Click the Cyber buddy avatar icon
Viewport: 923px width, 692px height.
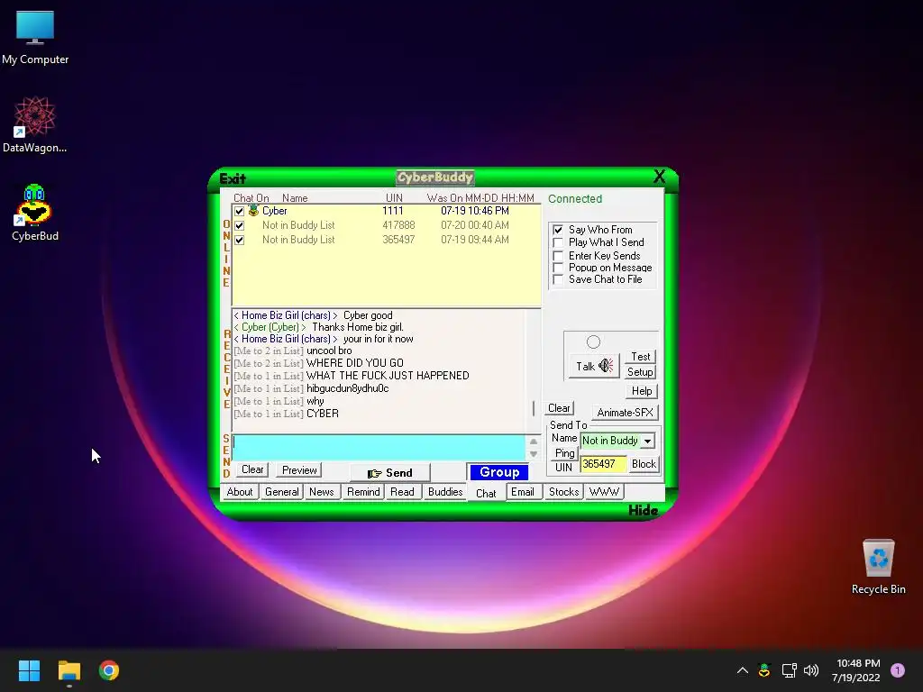click(253, 210)
